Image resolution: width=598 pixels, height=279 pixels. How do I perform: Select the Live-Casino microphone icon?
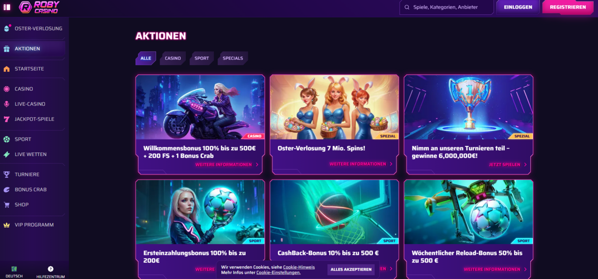click(x=6, y=104)
